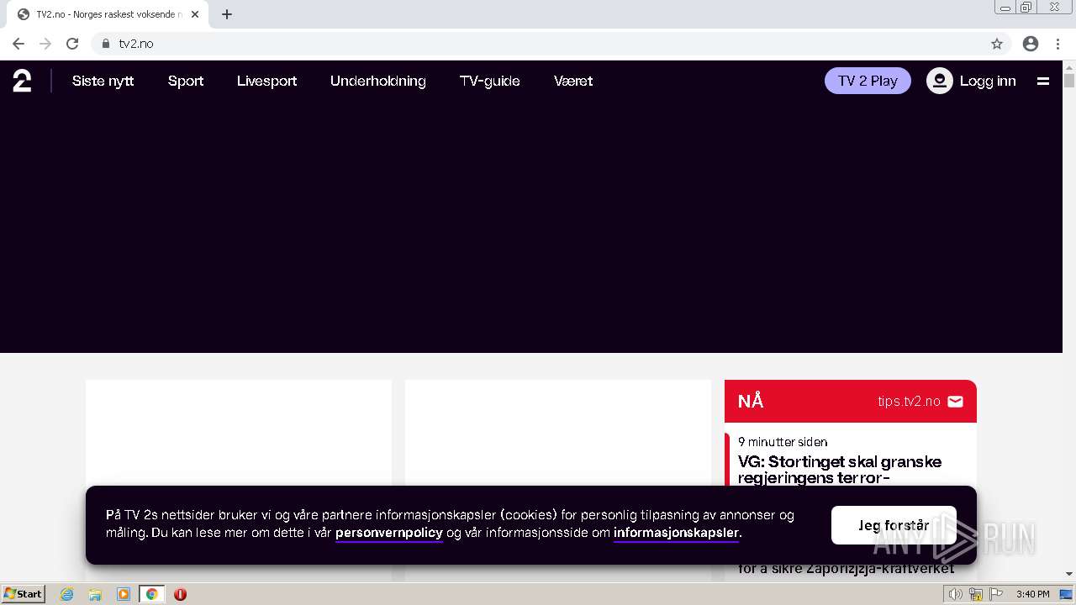Open the Underholdning section
Image resolution: width=1076 pixels, height=605 pixels.
(x=377, y=82)
